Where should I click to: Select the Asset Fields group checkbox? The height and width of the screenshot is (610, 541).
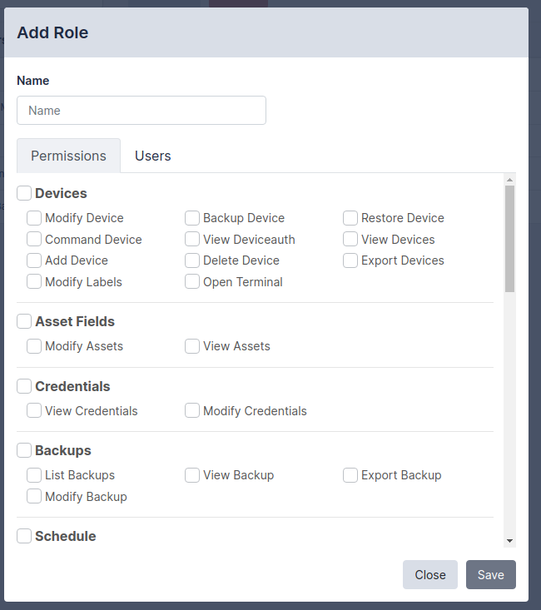(x=25, y=321)
